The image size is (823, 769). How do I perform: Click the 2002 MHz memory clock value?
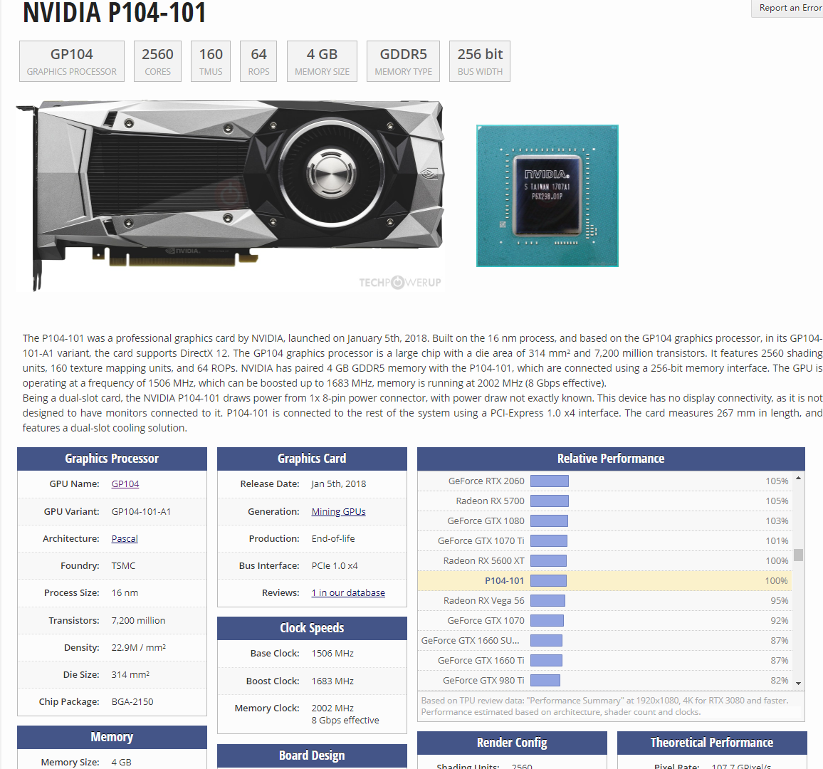332,708
